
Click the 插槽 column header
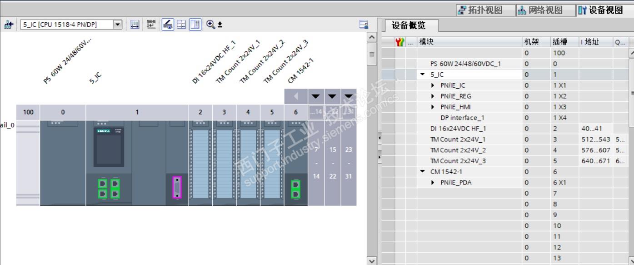[x=564, y=42]
